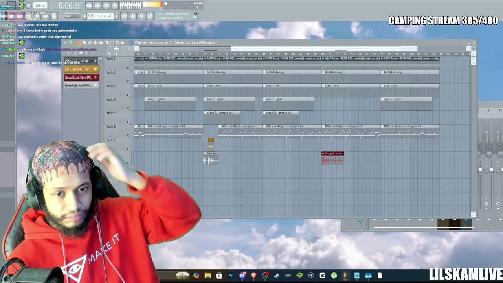Screen dimensions: 503x283
Task: Open the playlist options menu arrow
Action: coord(65,42)
